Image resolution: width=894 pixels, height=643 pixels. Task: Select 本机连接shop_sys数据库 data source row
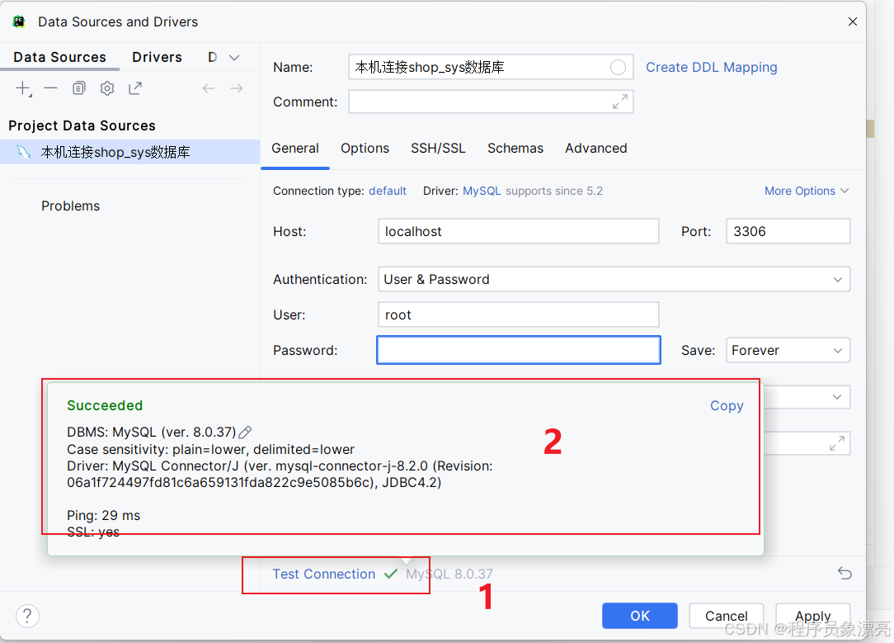(x=130, y=153)
